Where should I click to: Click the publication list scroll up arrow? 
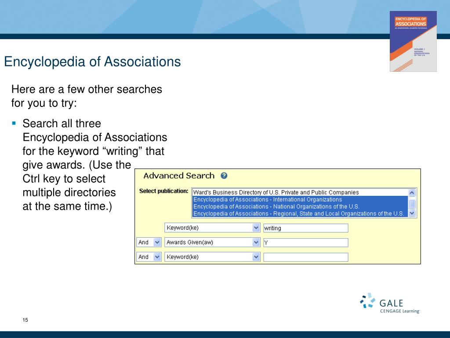point(412,193)
